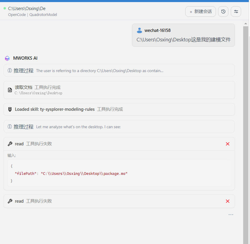Expand the first 推理过程 reasoning about directory

pyautogui.click(x=119, y=71)
